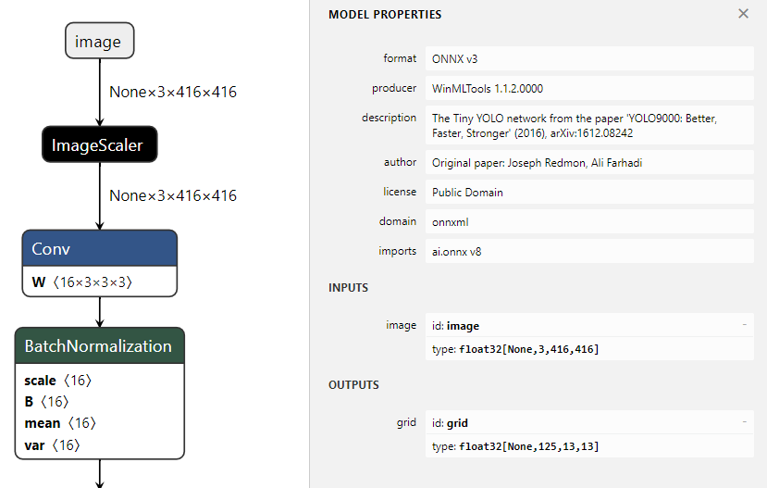The image size is (767, 488).
Task: Click the BatchNormalization scale row
Action: [58, 381]
